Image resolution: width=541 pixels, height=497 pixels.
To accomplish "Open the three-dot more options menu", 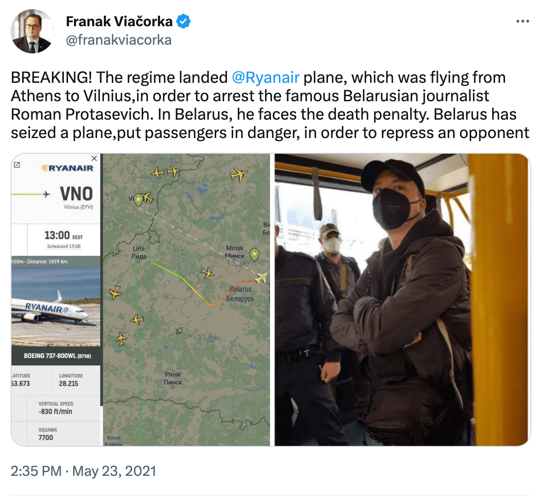I will click(523, 21).
